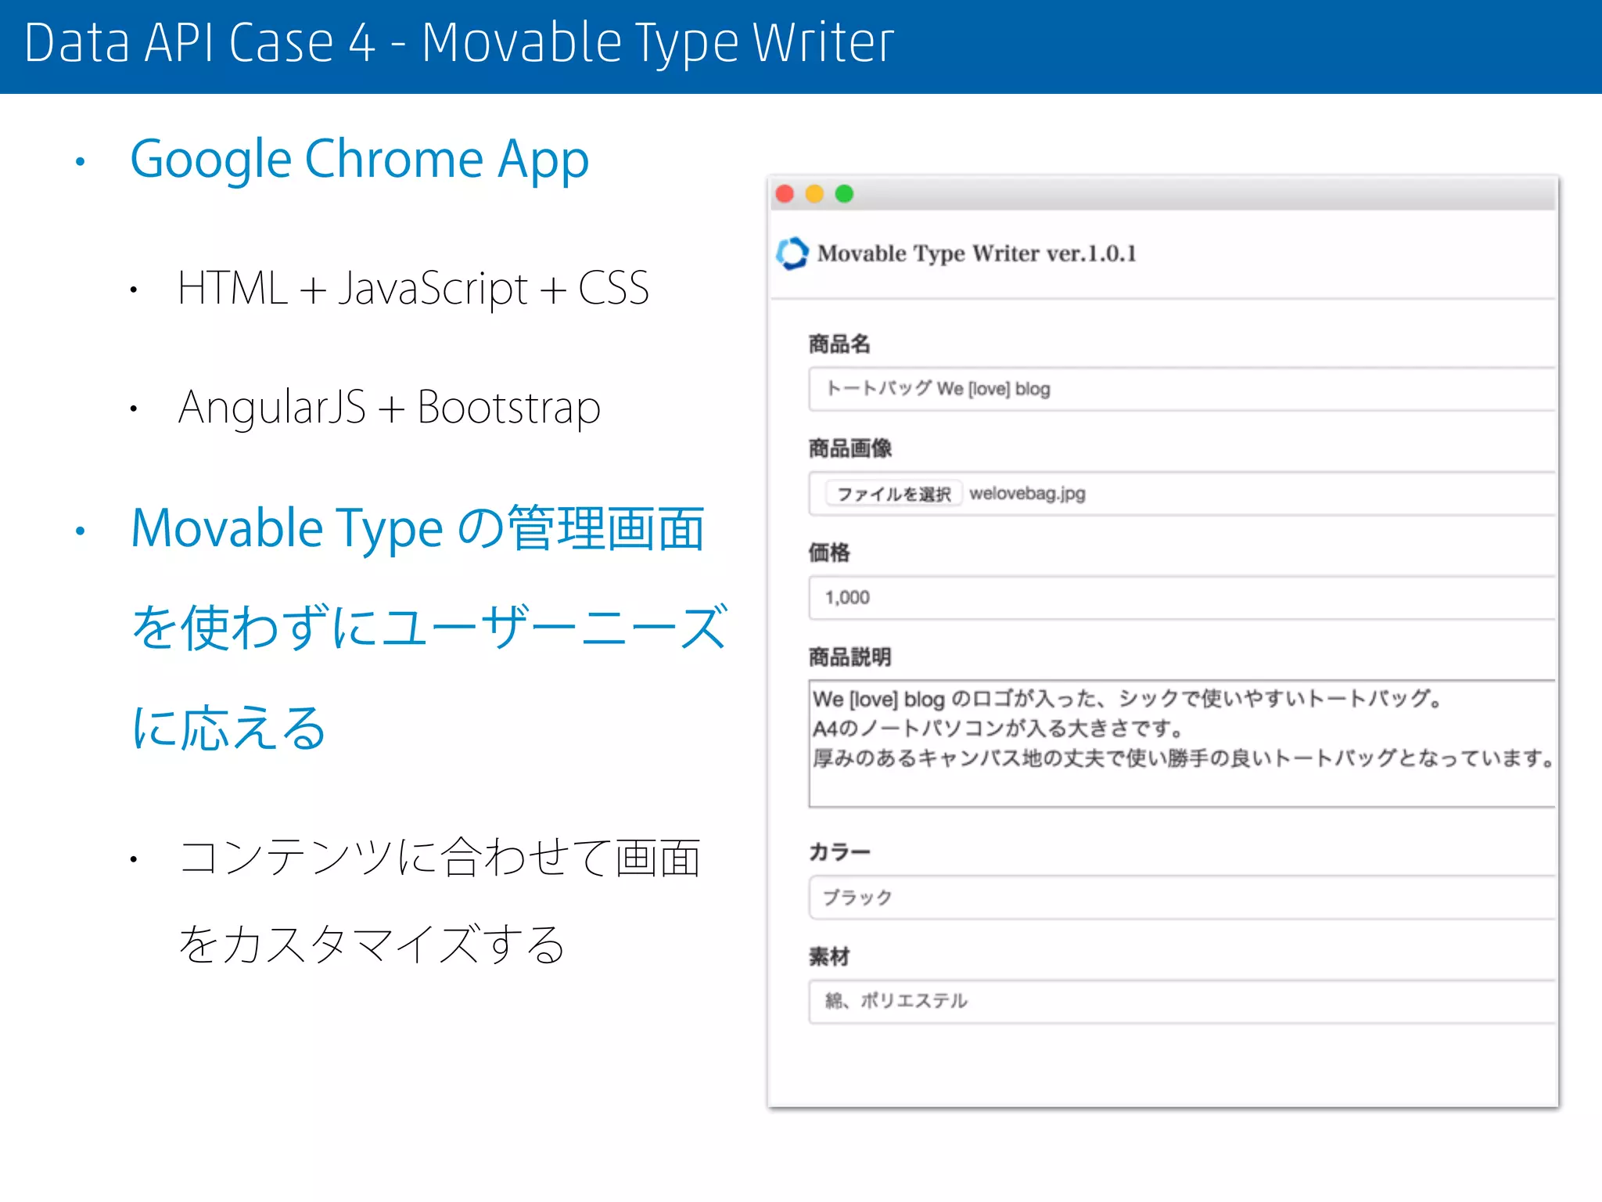Click the 商品画像 label
This screenshot has width=1602, height=1202.
pyautogui.click(x=850, y=448)
